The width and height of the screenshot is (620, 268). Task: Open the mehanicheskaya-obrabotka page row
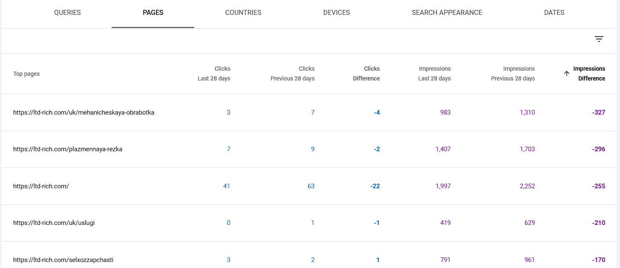84,112
